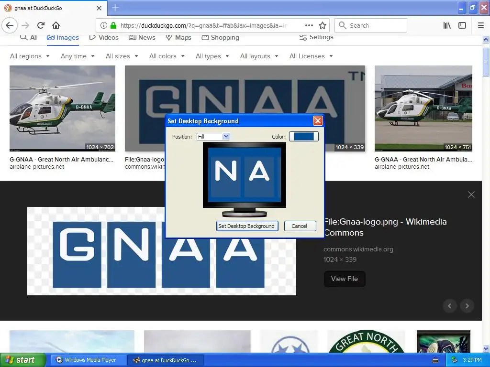Expand the All types filter

tap(212, 56)
